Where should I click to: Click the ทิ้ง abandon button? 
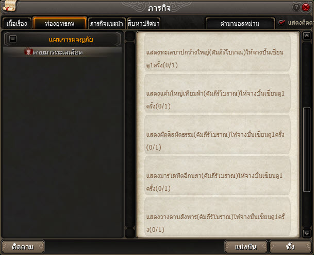[x=290, y=247]
